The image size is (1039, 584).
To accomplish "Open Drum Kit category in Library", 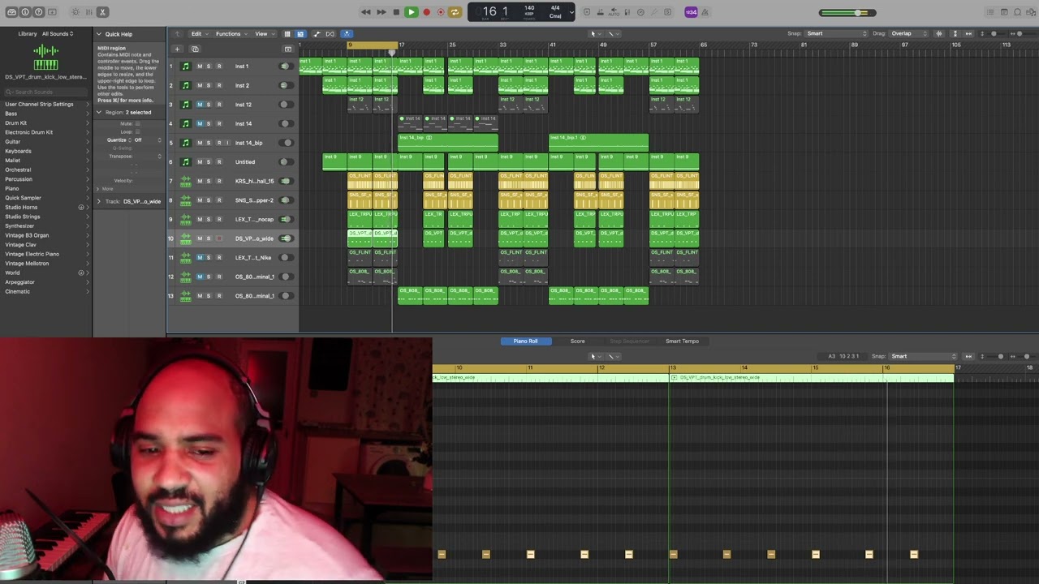I will (x=45, y=122).
